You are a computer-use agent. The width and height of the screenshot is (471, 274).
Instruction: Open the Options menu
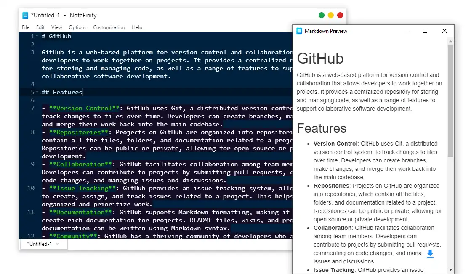coord(77,27)
